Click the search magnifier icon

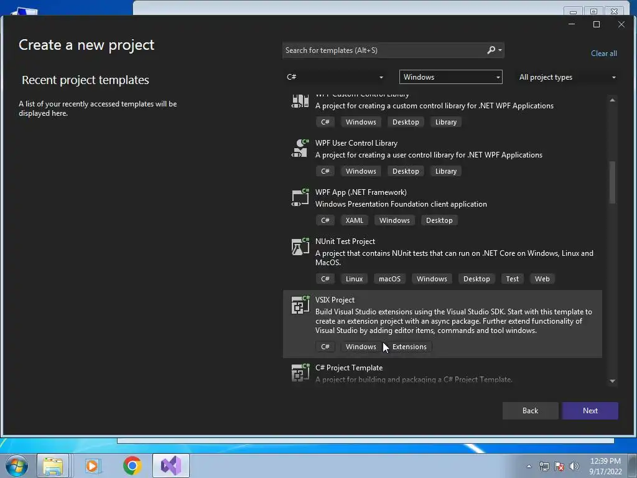491,50
